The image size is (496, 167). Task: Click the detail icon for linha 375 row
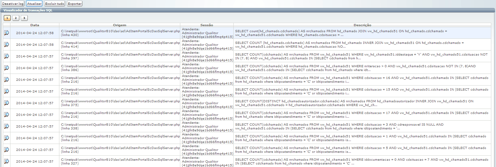coord(6,103)
